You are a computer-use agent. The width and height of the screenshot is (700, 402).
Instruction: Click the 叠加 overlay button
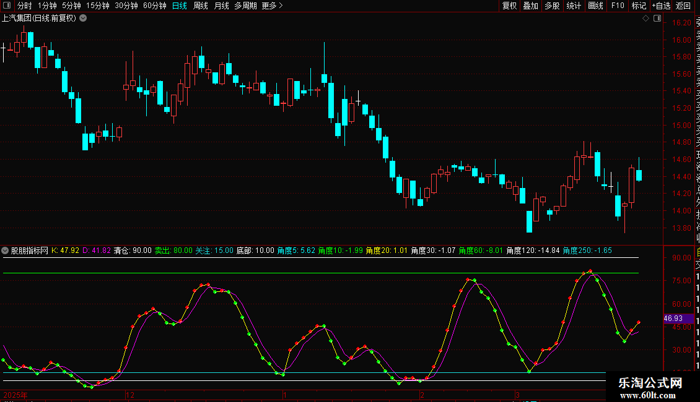click(x=531, y=6)
